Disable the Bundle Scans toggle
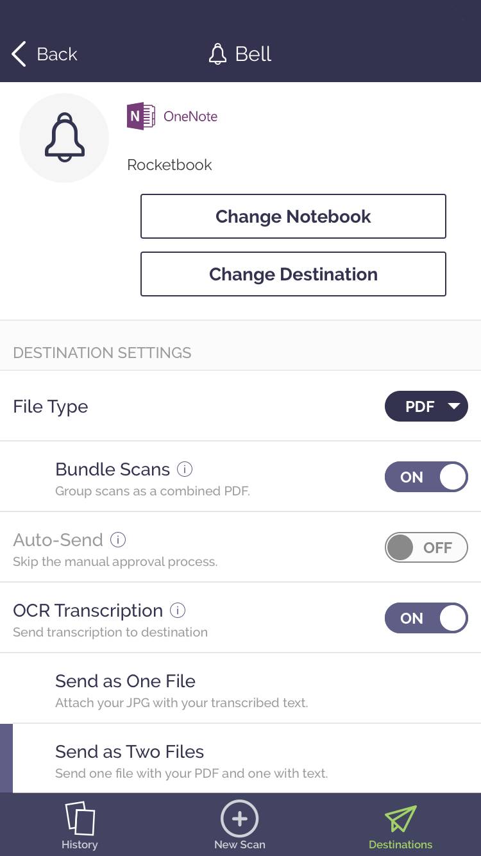 click(426, 477)
